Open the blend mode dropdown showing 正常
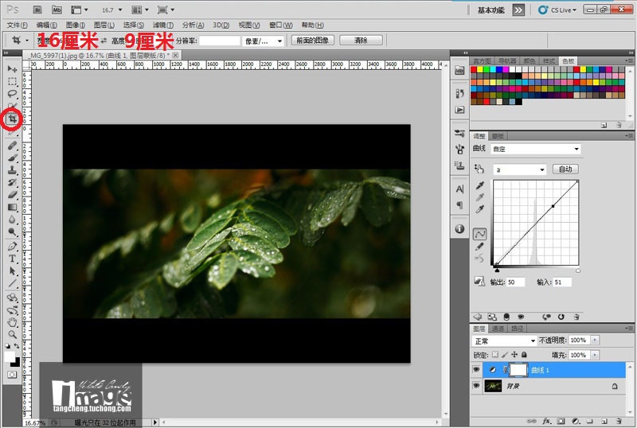 point(504,340)
